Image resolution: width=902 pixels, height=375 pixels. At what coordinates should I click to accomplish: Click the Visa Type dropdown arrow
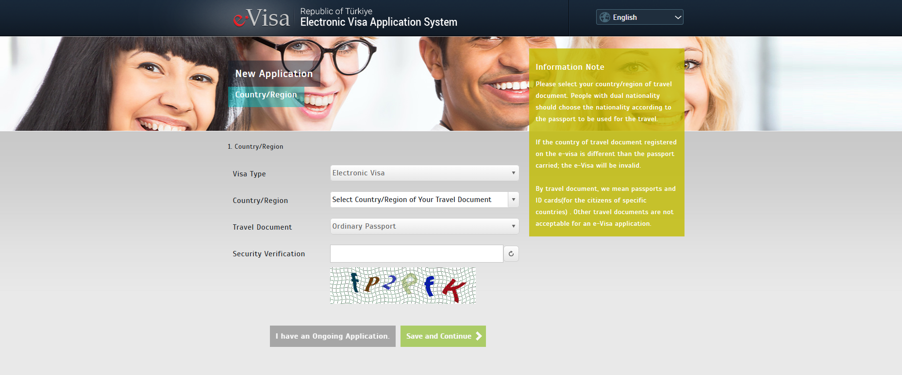pos(513,173)
